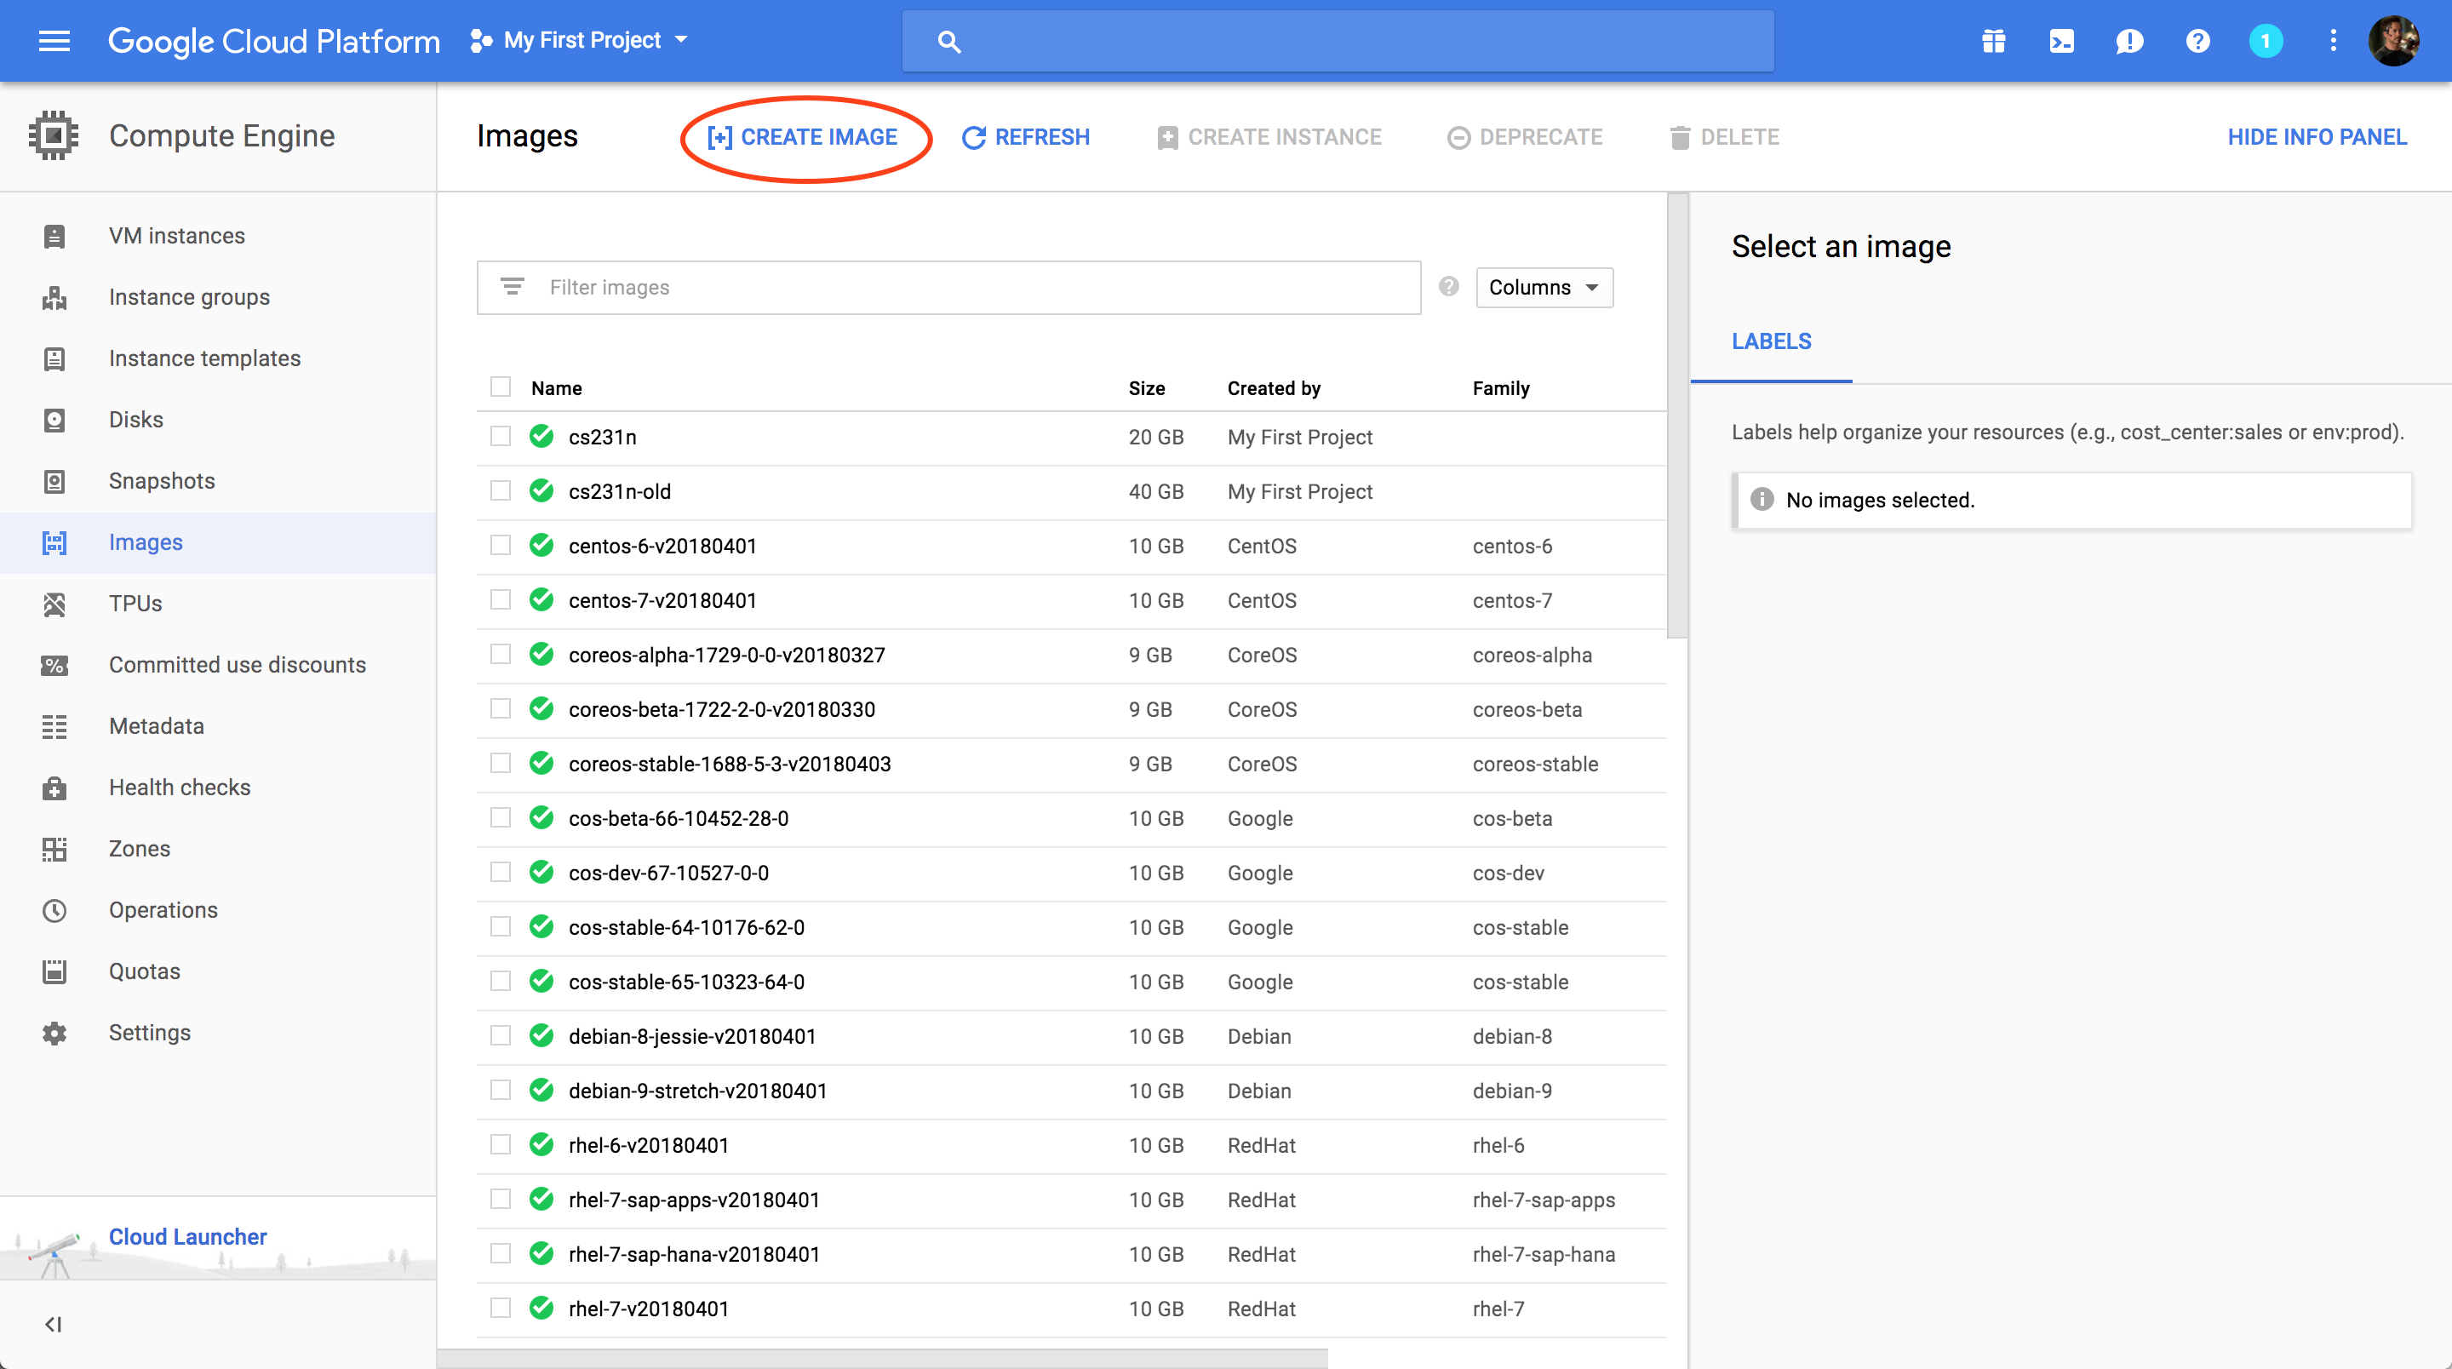Image resolution: width=2452 pixels, height=1369 pixels.
Task: Click the Health checks sidebar icon
Action: [x=54, y=788]
